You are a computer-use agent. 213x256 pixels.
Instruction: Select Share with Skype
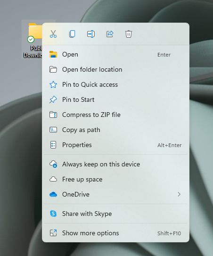point(115,214)
